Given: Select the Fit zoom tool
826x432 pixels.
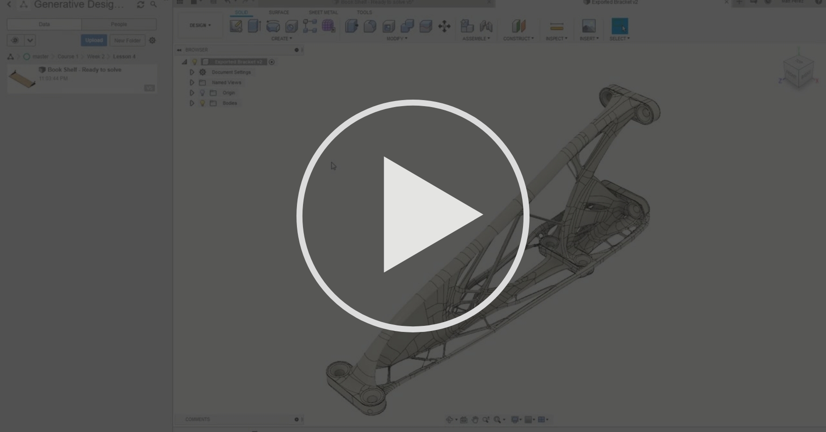Looking at the screenshot, I should pos(497,419).
